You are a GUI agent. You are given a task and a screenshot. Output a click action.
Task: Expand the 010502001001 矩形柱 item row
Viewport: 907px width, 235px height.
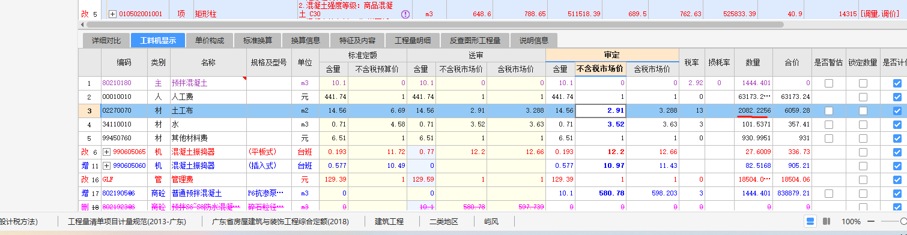point(112,14)
